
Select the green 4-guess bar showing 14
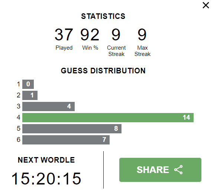(x=108, y=117)
